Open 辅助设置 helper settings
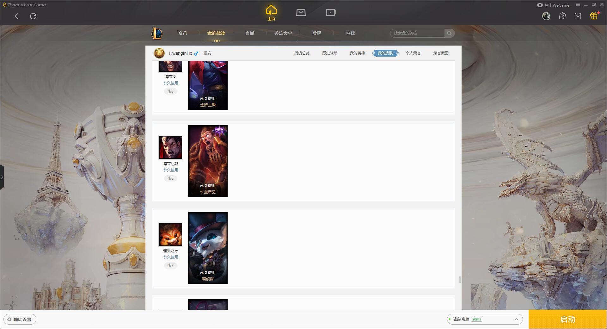Viewport: 607px width, 329px height. click(20, 320)
